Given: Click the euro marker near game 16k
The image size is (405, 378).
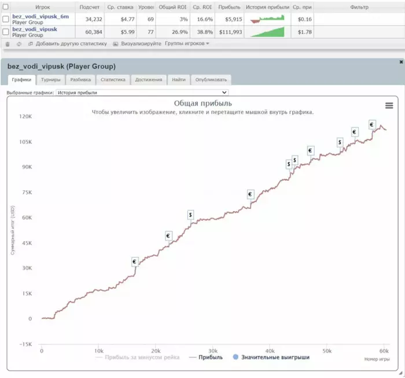Looking at the screenshot, I should [135, 261].
